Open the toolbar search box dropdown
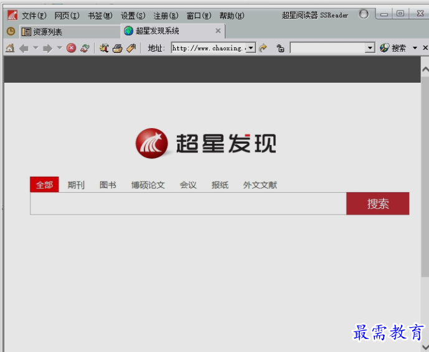Screen dimensions: 429x352 click(370, 48)
